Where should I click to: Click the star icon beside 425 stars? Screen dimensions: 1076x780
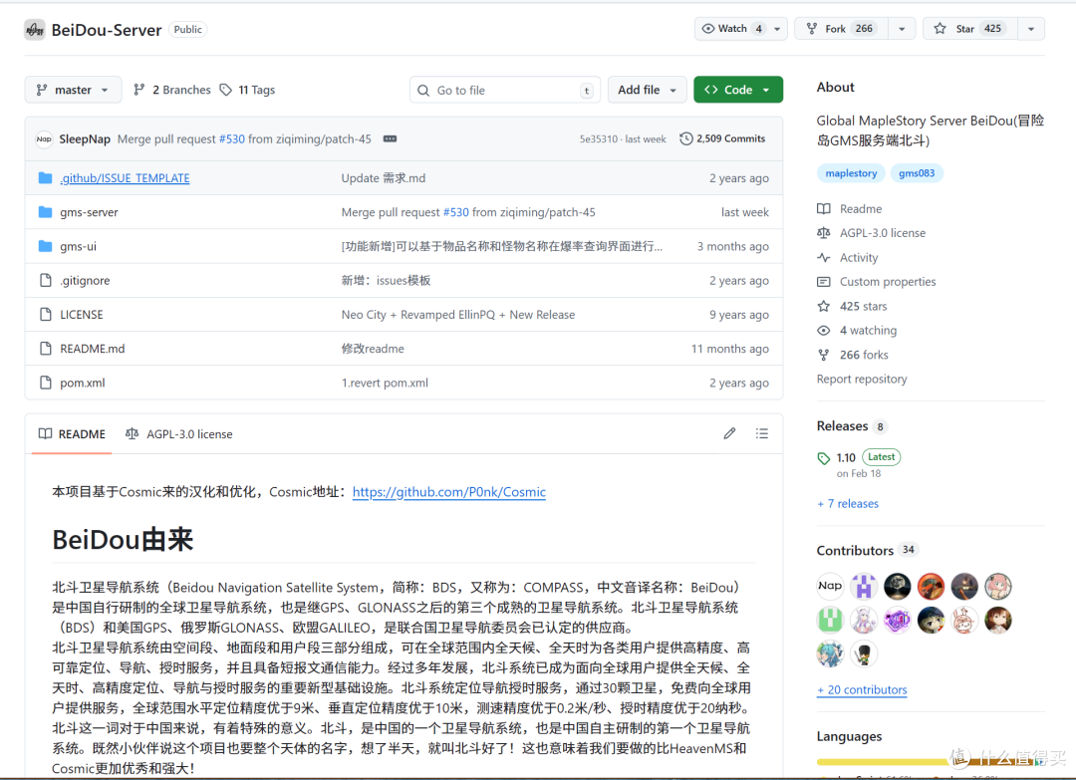[x=824, y=306]
